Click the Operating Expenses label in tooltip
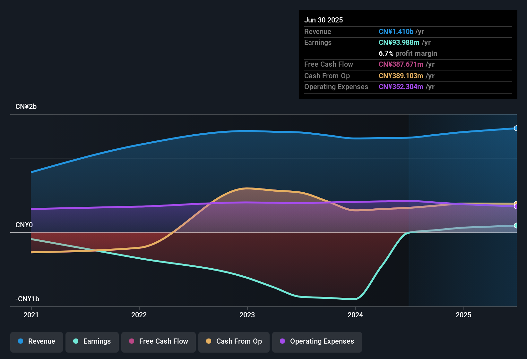 point(336,87)
